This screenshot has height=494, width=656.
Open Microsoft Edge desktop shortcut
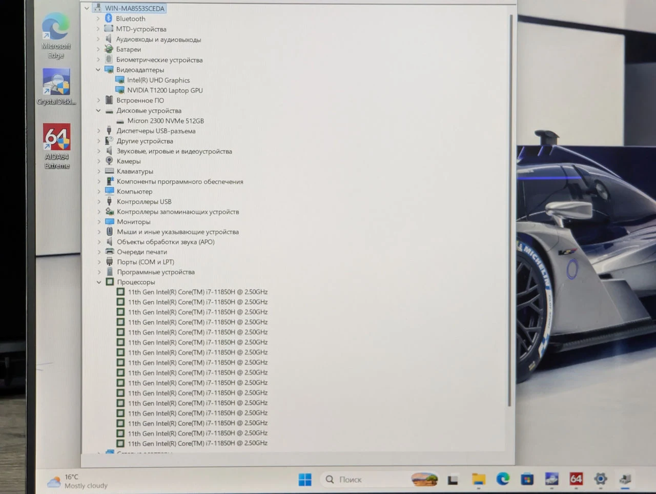click(x=55, y=35)
